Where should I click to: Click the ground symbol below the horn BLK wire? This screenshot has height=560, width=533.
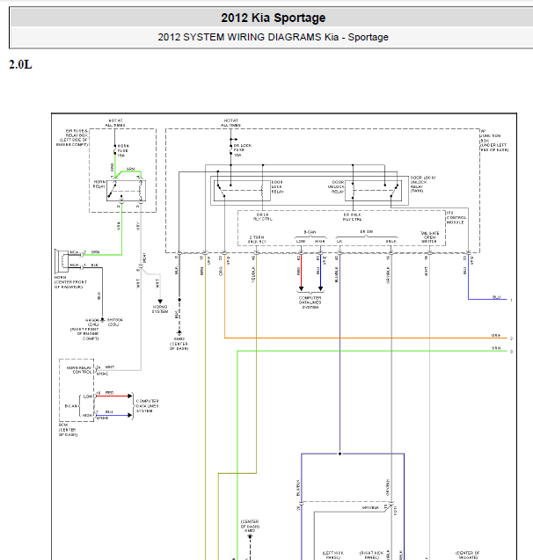pyautogui.click(x=103, y=319)
